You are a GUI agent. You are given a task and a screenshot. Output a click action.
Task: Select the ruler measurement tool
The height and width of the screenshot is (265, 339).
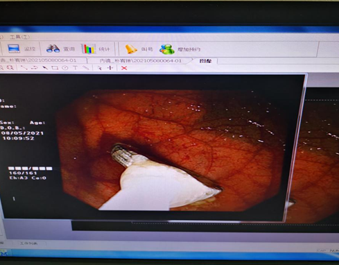coord(86,68)
